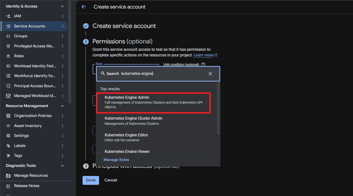Select the Kubernetes Engine Cluster Admin role

(x=157, y=121)
